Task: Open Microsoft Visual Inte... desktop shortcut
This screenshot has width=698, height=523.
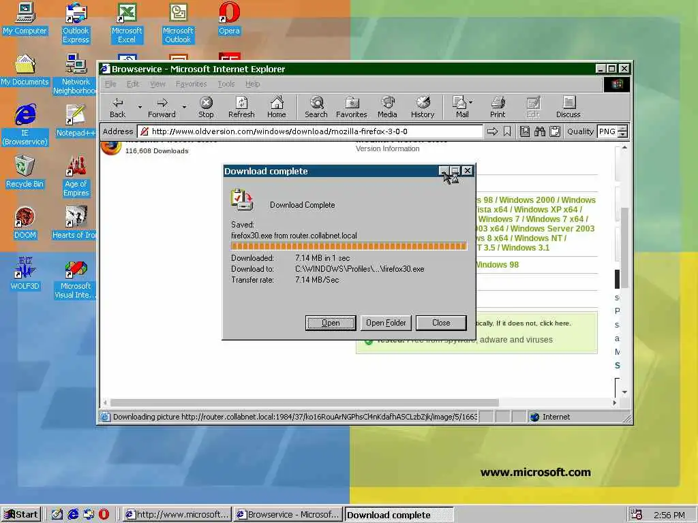Action: point(76,279)
